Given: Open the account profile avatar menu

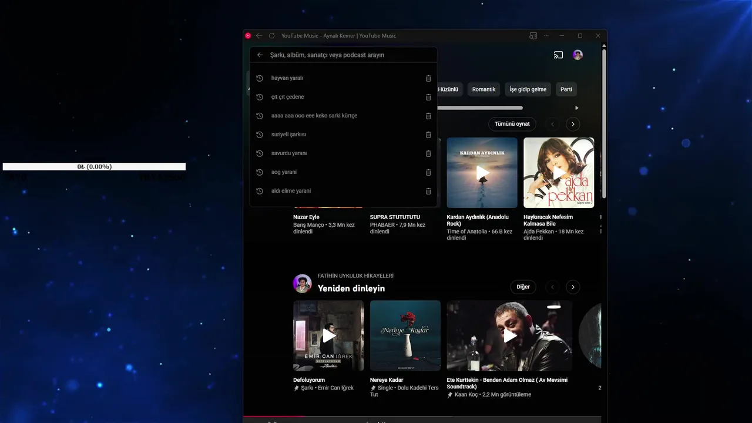Looking at the screenshot, I should pyautogui.click(x=578, y=55).
